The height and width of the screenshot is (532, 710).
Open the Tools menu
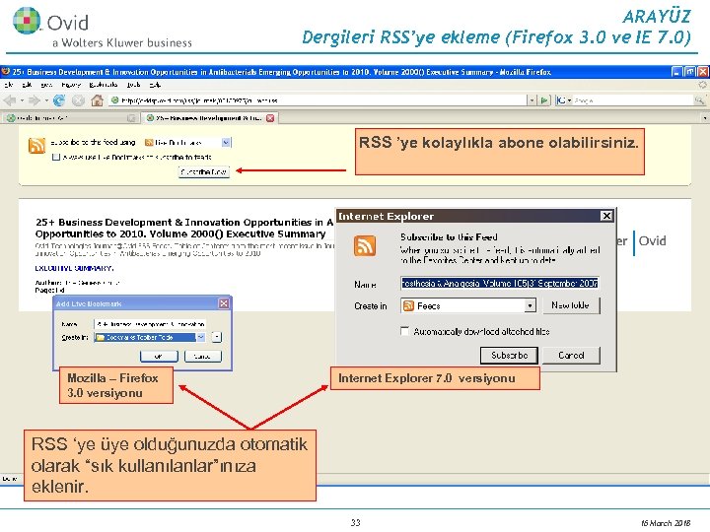(133, 85)
